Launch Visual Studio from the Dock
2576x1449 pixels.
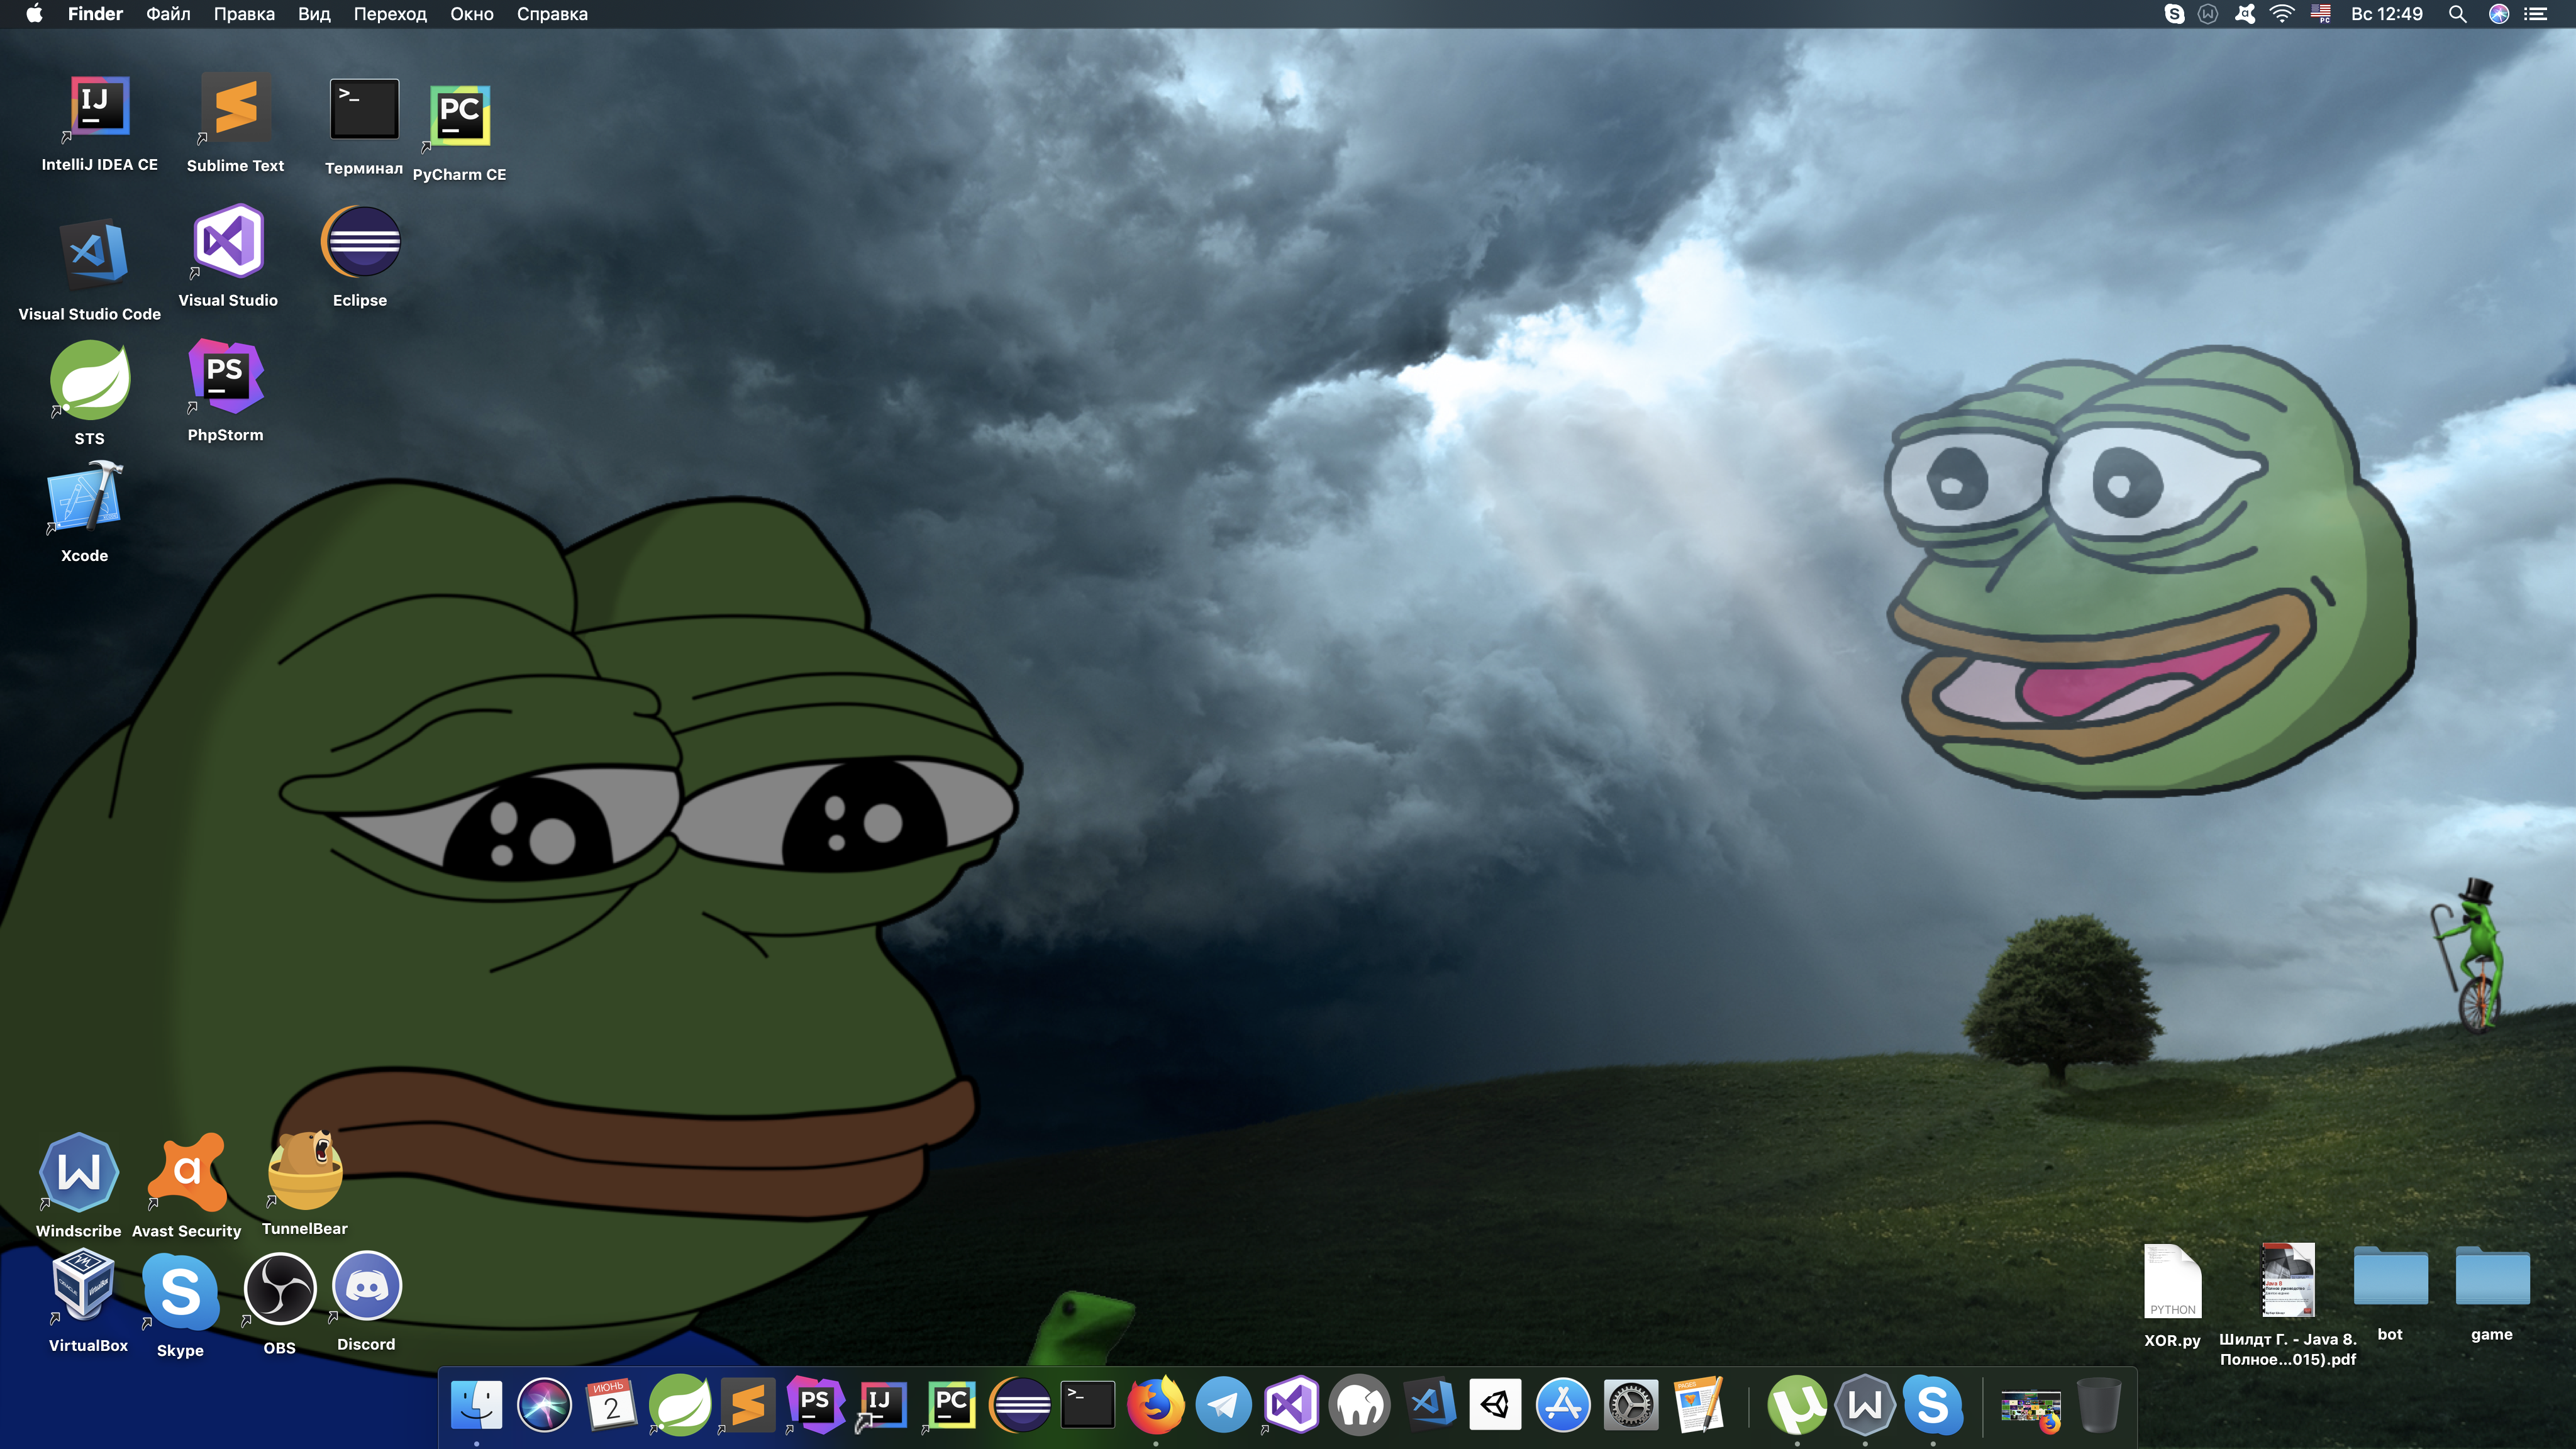point(1291,1405)
